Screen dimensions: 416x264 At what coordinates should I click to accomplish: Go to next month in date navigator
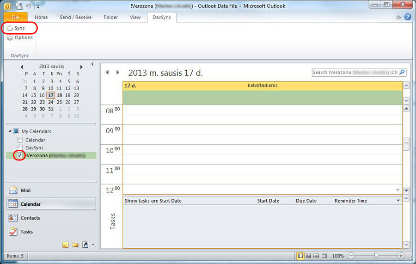tap(81, 67)
